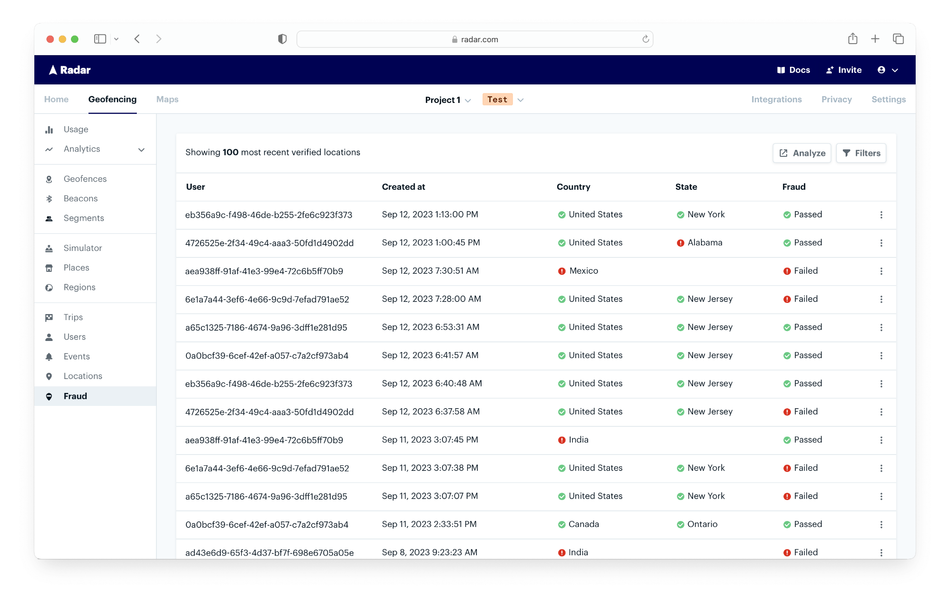
Task: Select the Simulator icon in sidebar
Action: click(x=49, y=248)
